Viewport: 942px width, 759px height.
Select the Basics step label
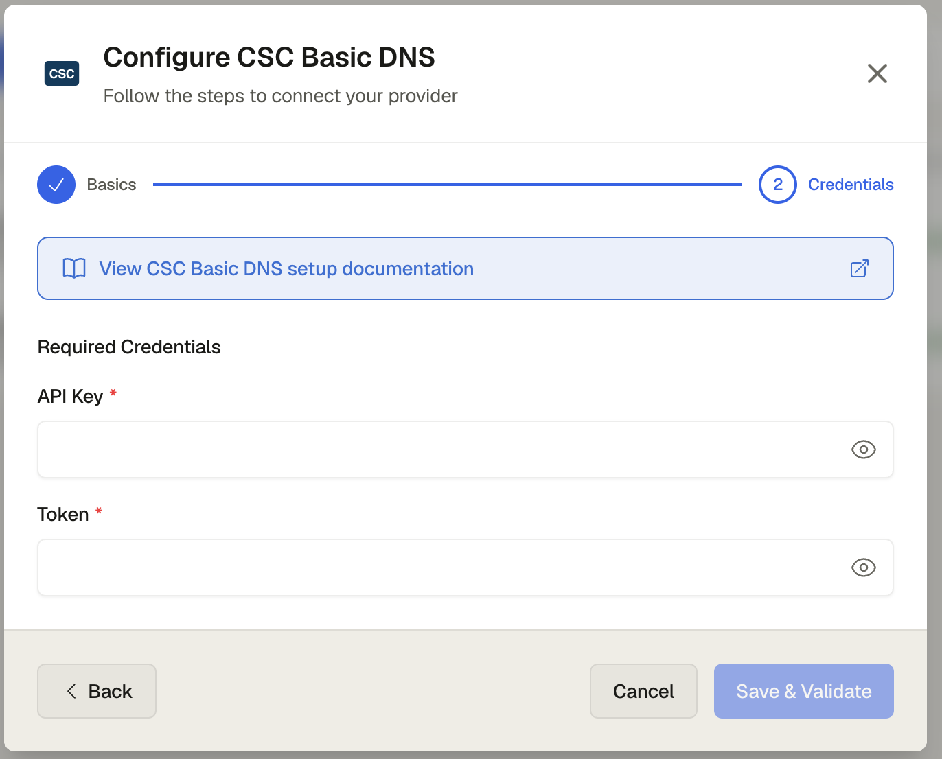(x=111, y=185)
